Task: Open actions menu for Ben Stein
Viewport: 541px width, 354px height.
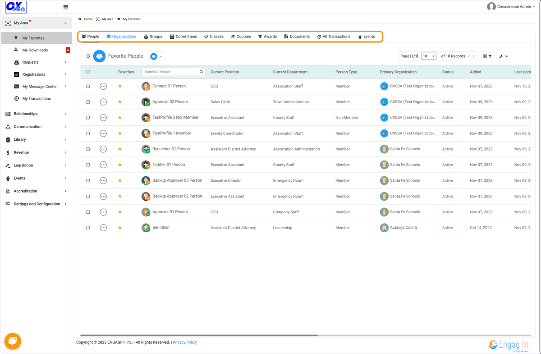Action: (103, 228)
